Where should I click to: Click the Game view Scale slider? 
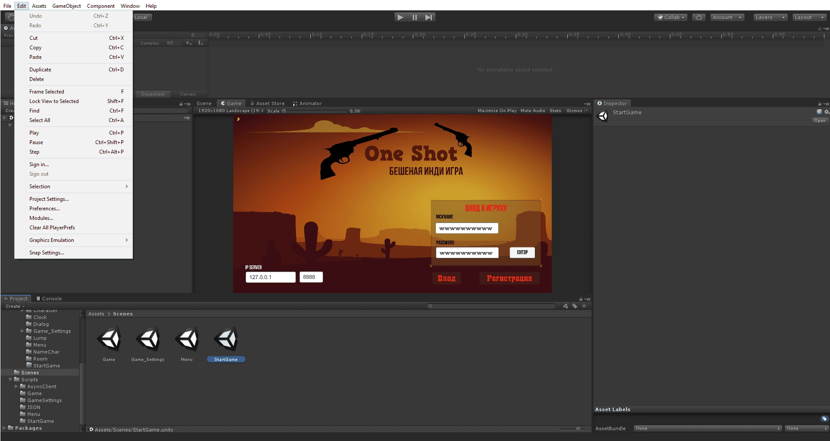pyautogui.click(x=315, y=111)
